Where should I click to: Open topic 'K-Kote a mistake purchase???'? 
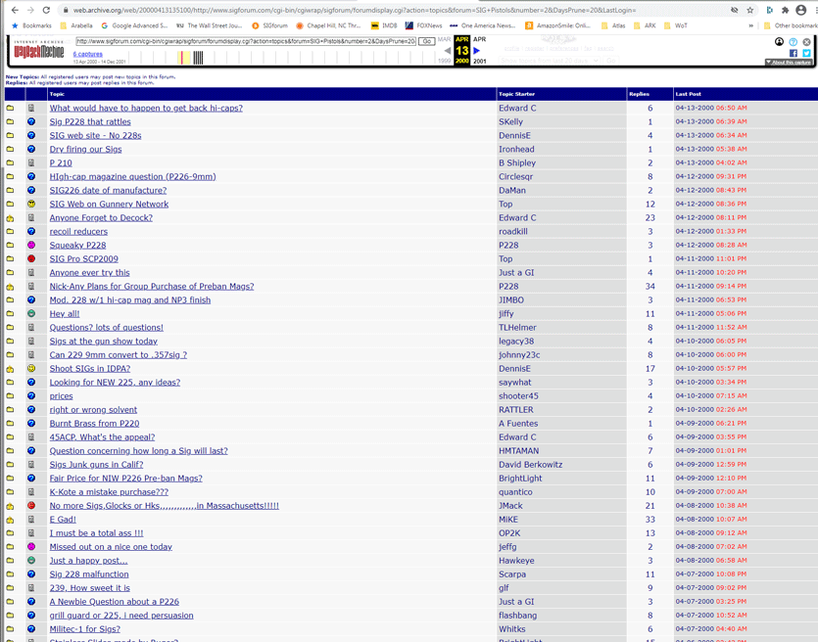[109, 492]
